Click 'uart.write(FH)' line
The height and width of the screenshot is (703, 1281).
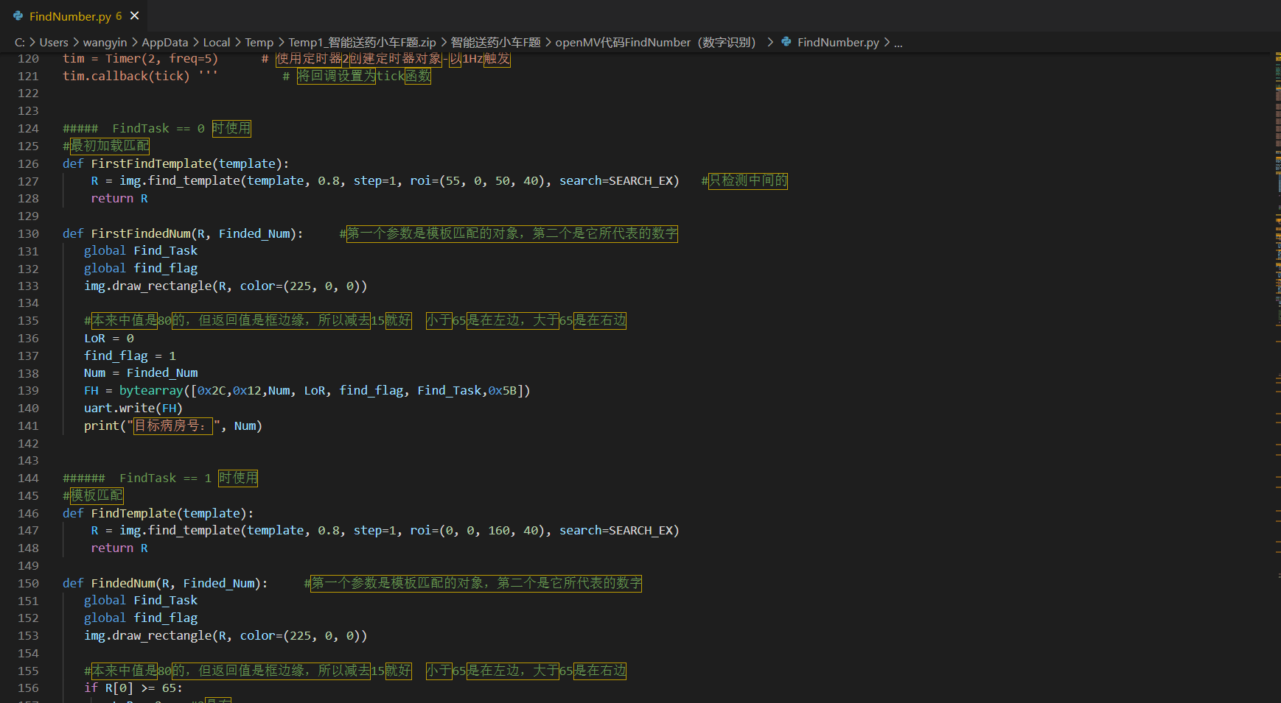(133, 409)
